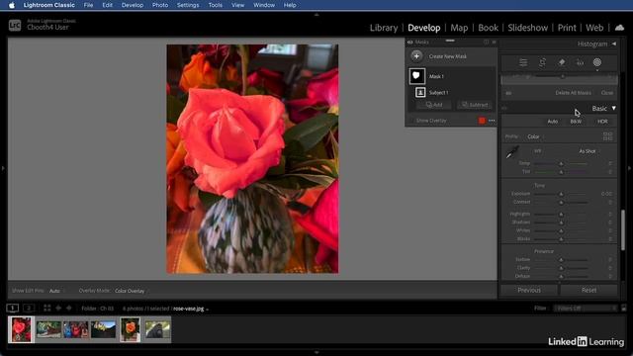The width and height of the screenshot is (633, 356).
Task: Click the HDR button
Action: pos(602,122)
